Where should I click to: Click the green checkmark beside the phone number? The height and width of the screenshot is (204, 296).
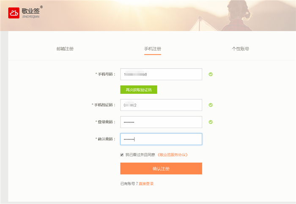tap(211, 74)
